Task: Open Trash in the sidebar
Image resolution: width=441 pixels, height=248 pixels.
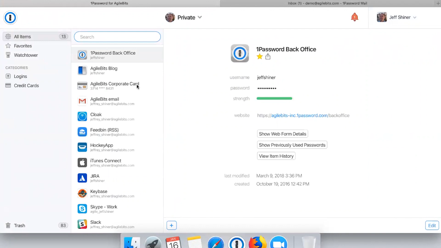Action: (x=19, y=226)
